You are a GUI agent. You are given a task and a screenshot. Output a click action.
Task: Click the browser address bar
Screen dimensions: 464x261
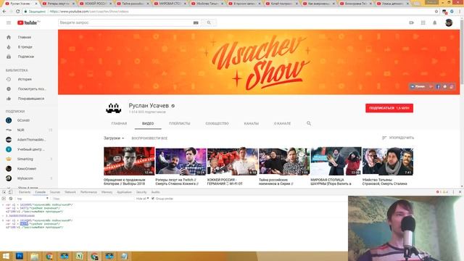228,12
